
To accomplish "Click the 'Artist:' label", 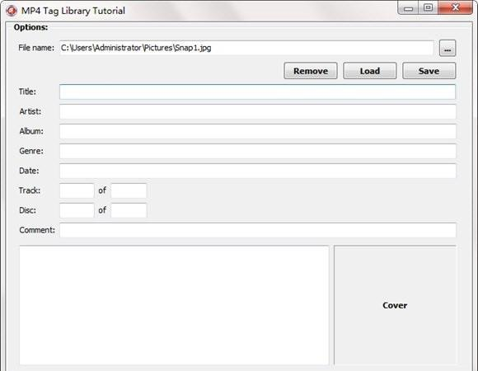I will (x=30, y=111).
